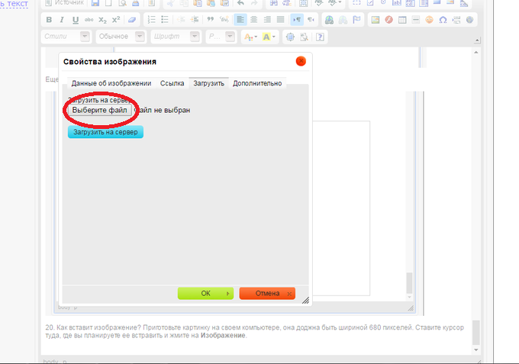Close the Свойства изображения dialog

tap(301, 61)
